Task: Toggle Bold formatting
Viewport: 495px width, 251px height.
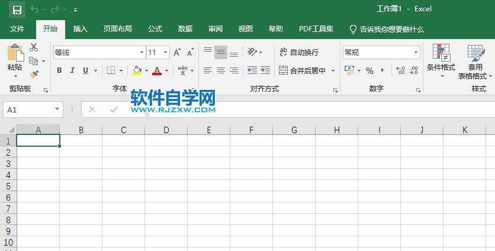Action: tap(59, 70)
